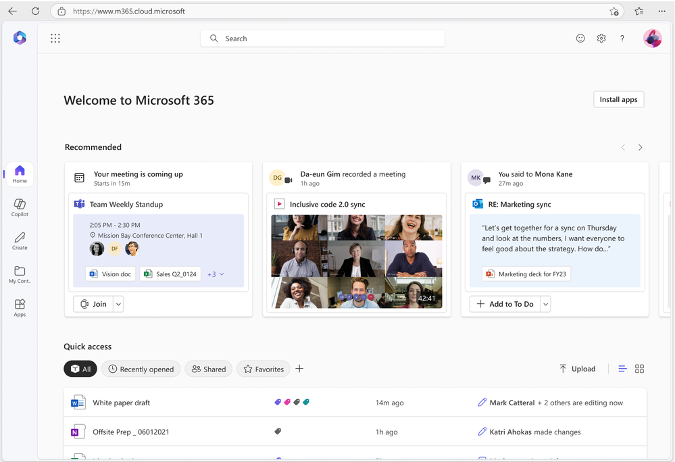Open the settings gear
The image size is (675, 462).
pyautogui.click(x=601, y=38)
